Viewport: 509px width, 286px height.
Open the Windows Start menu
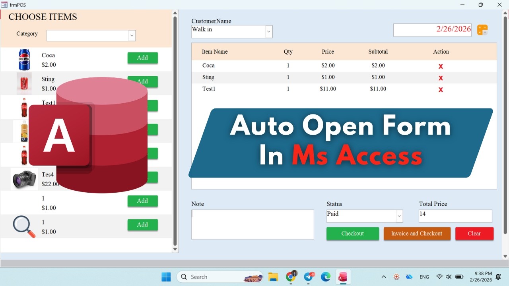tap(166, 276)
